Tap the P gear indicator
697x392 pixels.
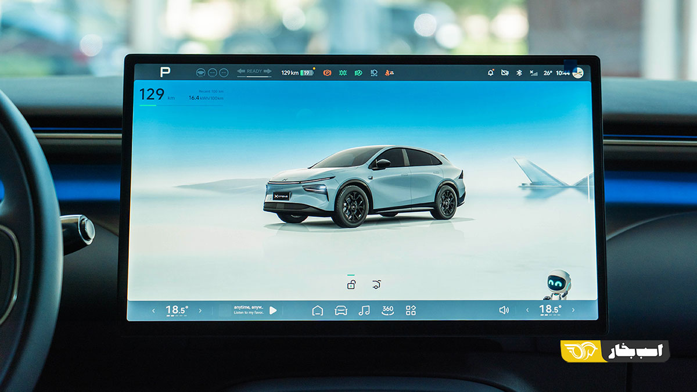tap(166, 72)
